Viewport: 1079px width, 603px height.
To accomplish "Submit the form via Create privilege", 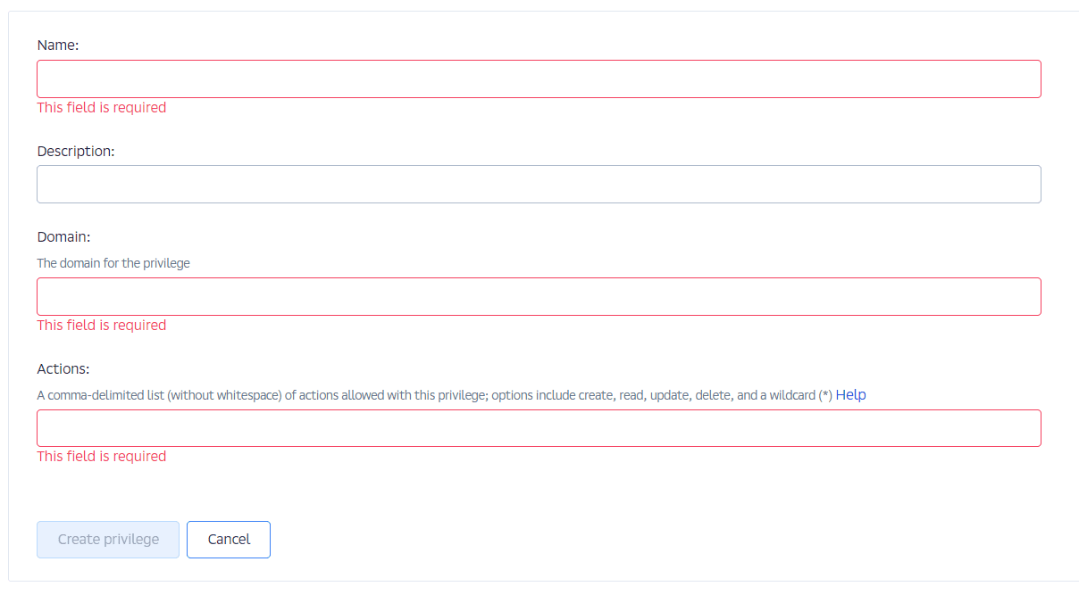I will click(108, 540).
